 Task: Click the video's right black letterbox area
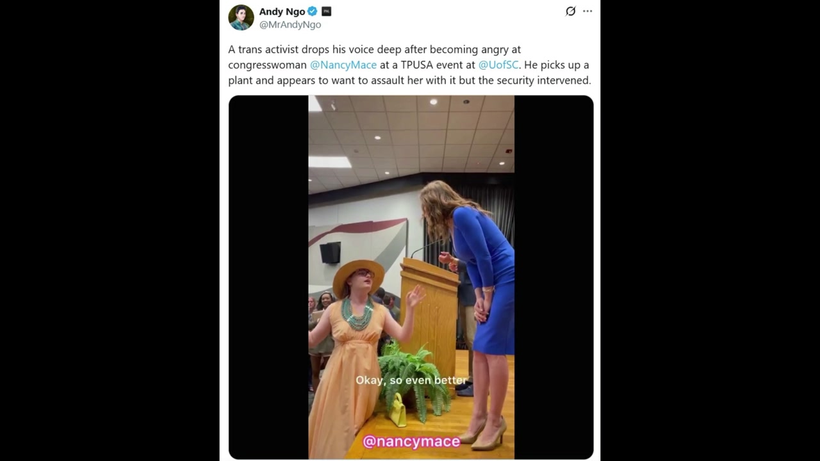pos(553,277)
